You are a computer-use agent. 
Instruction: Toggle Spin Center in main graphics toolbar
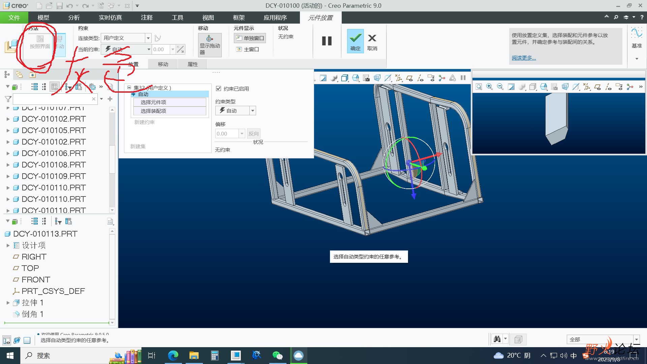point(442,78)
